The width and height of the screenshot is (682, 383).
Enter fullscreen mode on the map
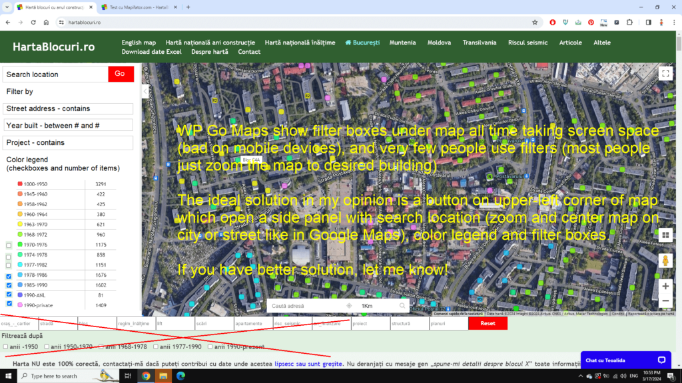665,74
